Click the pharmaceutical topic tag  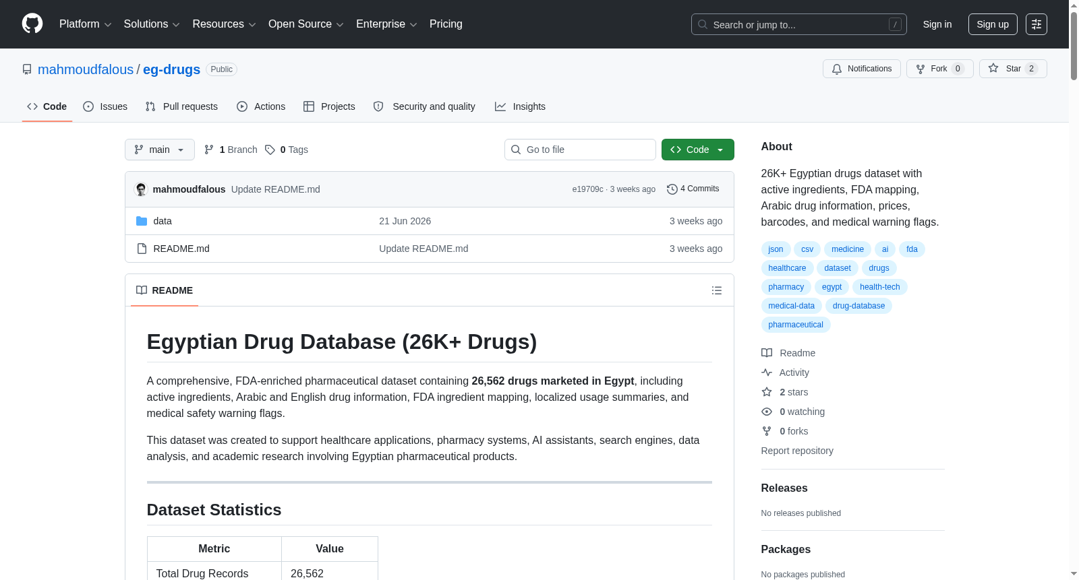(x=796, y=325)
